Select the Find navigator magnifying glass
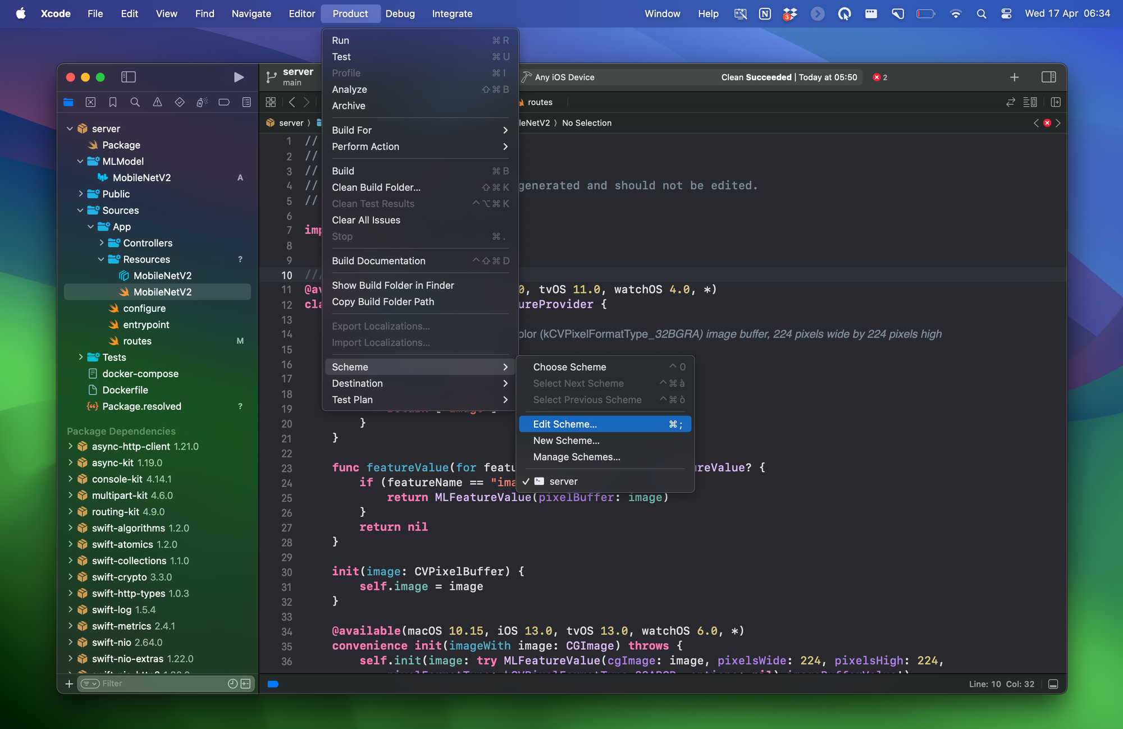 (x=135, y=102)
